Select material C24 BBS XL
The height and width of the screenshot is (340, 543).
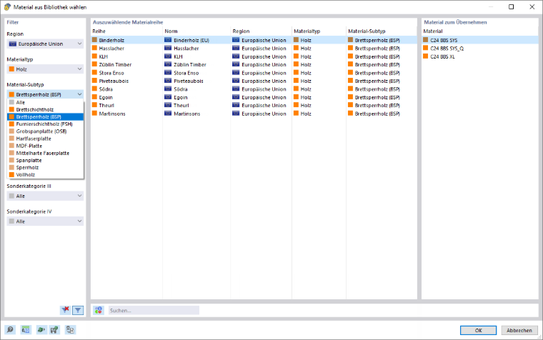(480, 56)
